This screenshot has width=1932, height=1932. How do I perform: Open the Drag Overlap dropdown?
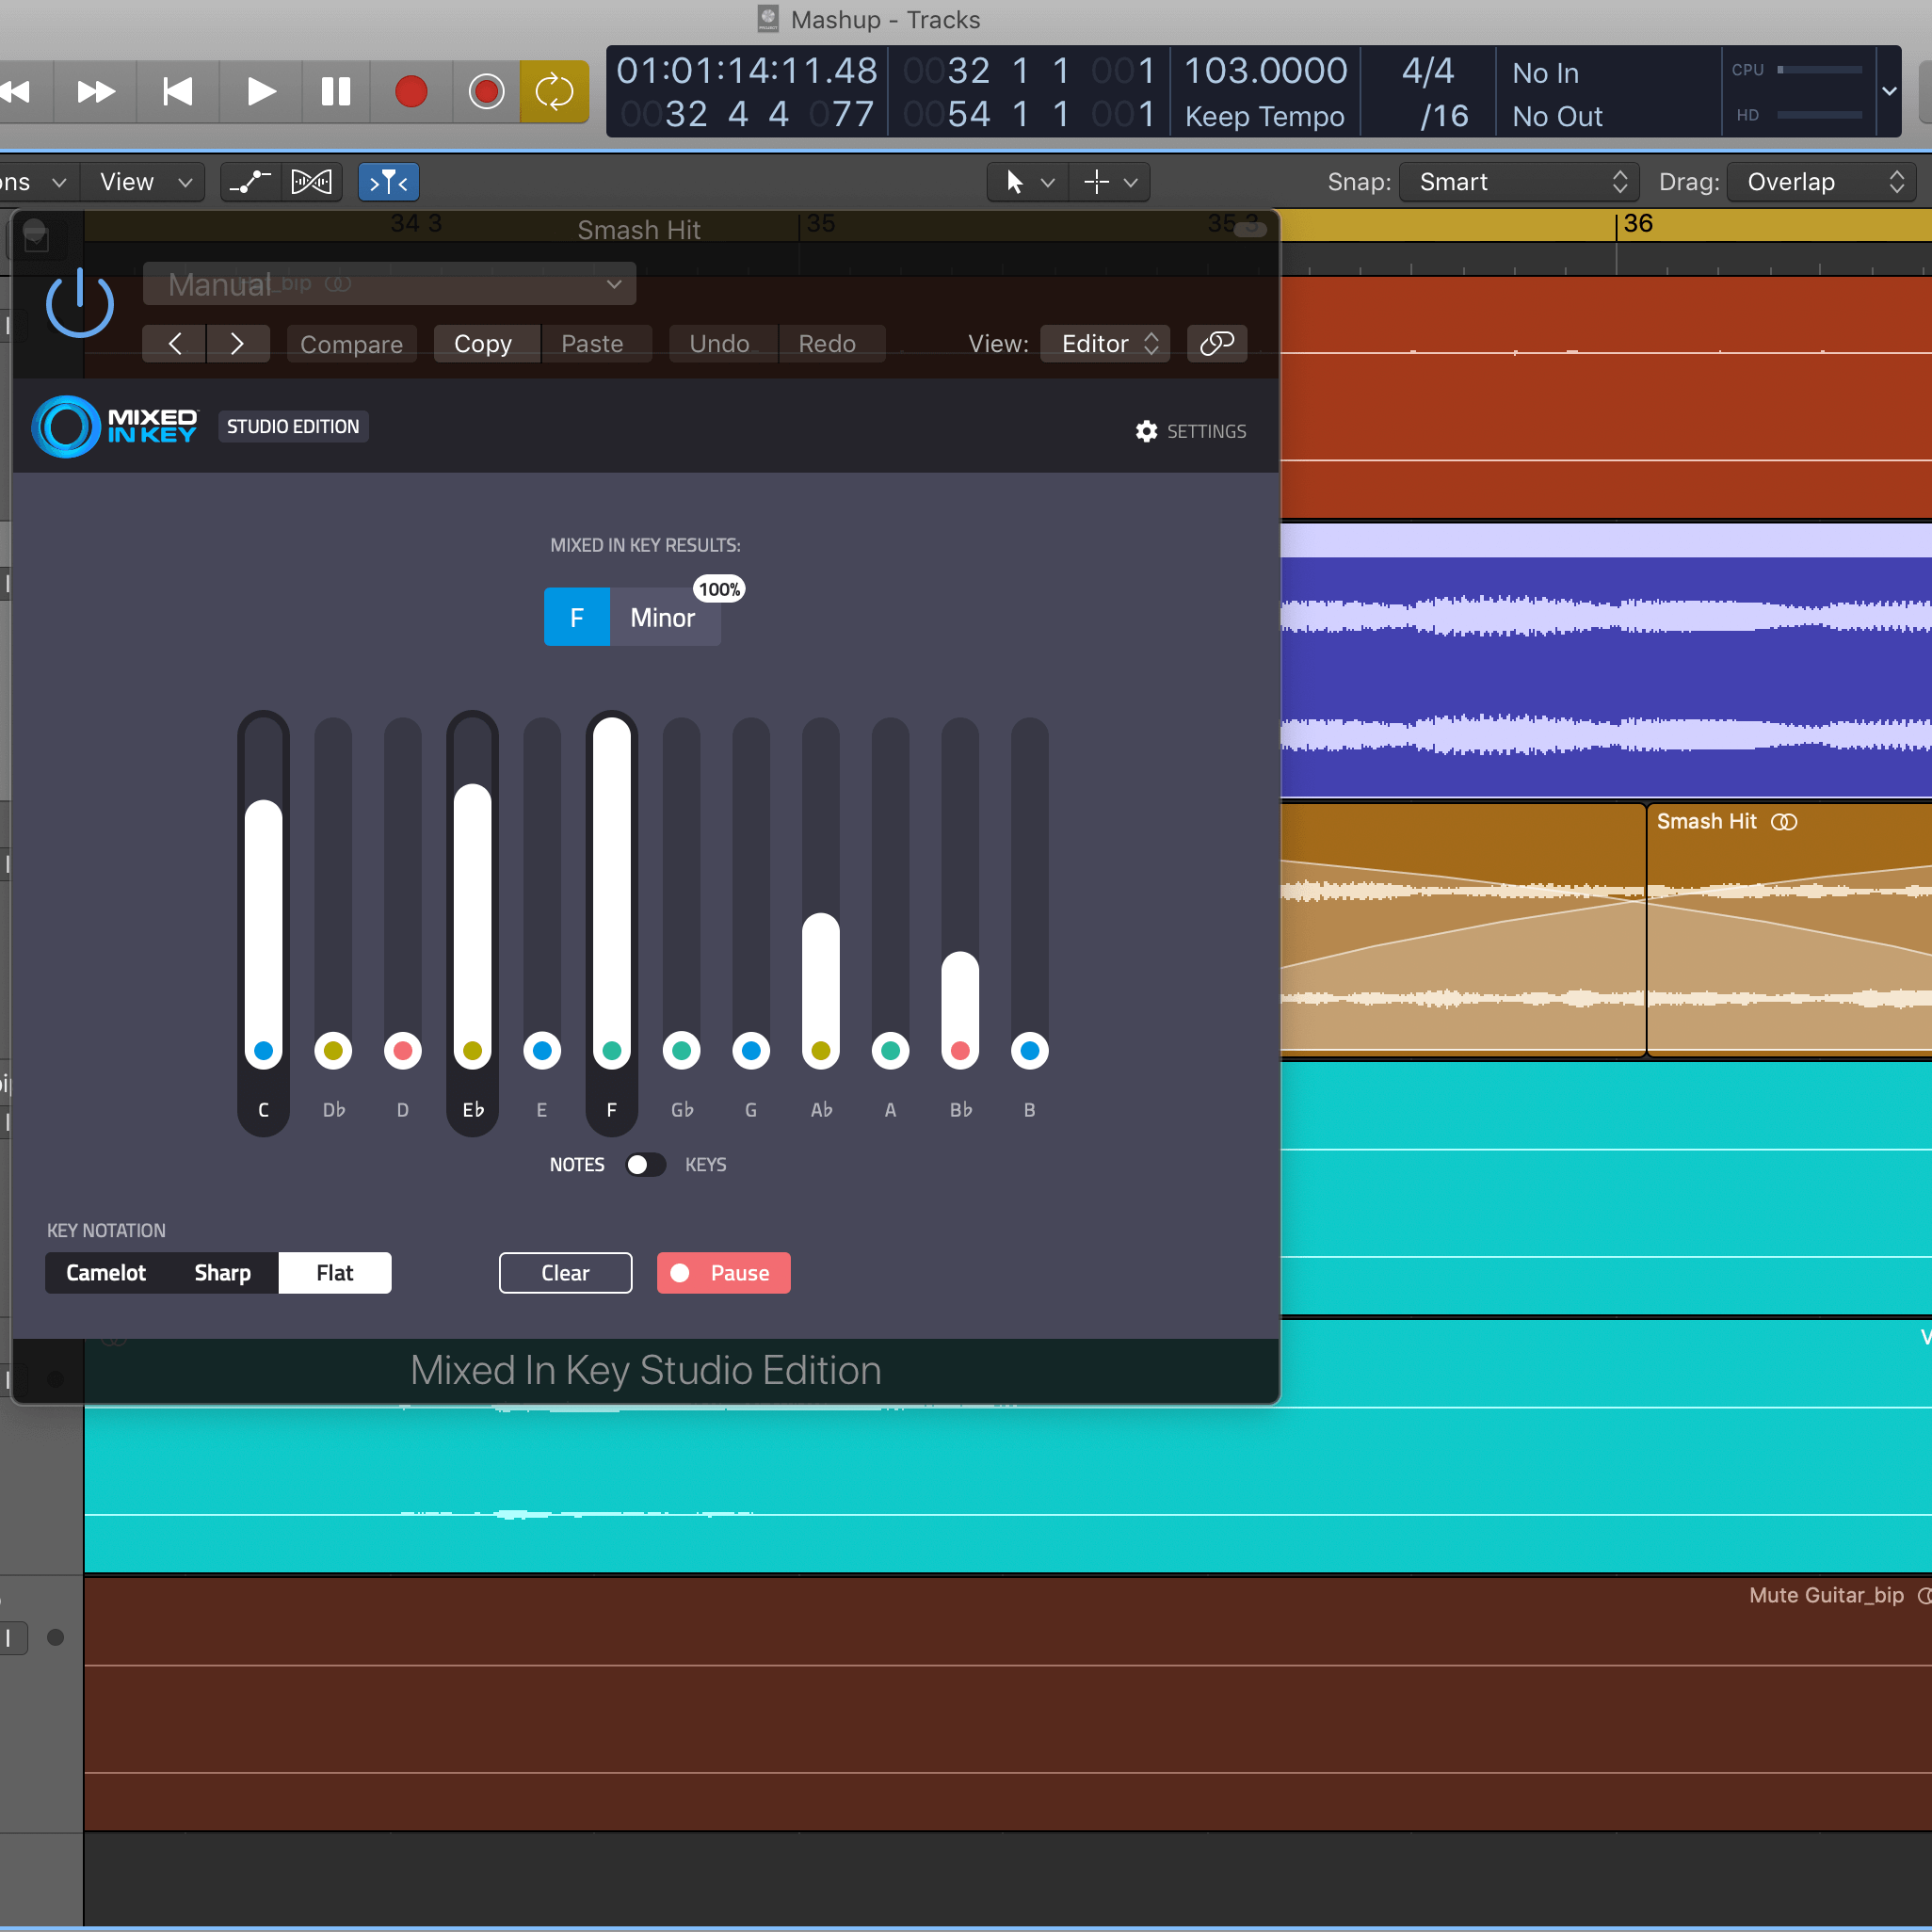pyautogui.click(x=1822, y=183)
